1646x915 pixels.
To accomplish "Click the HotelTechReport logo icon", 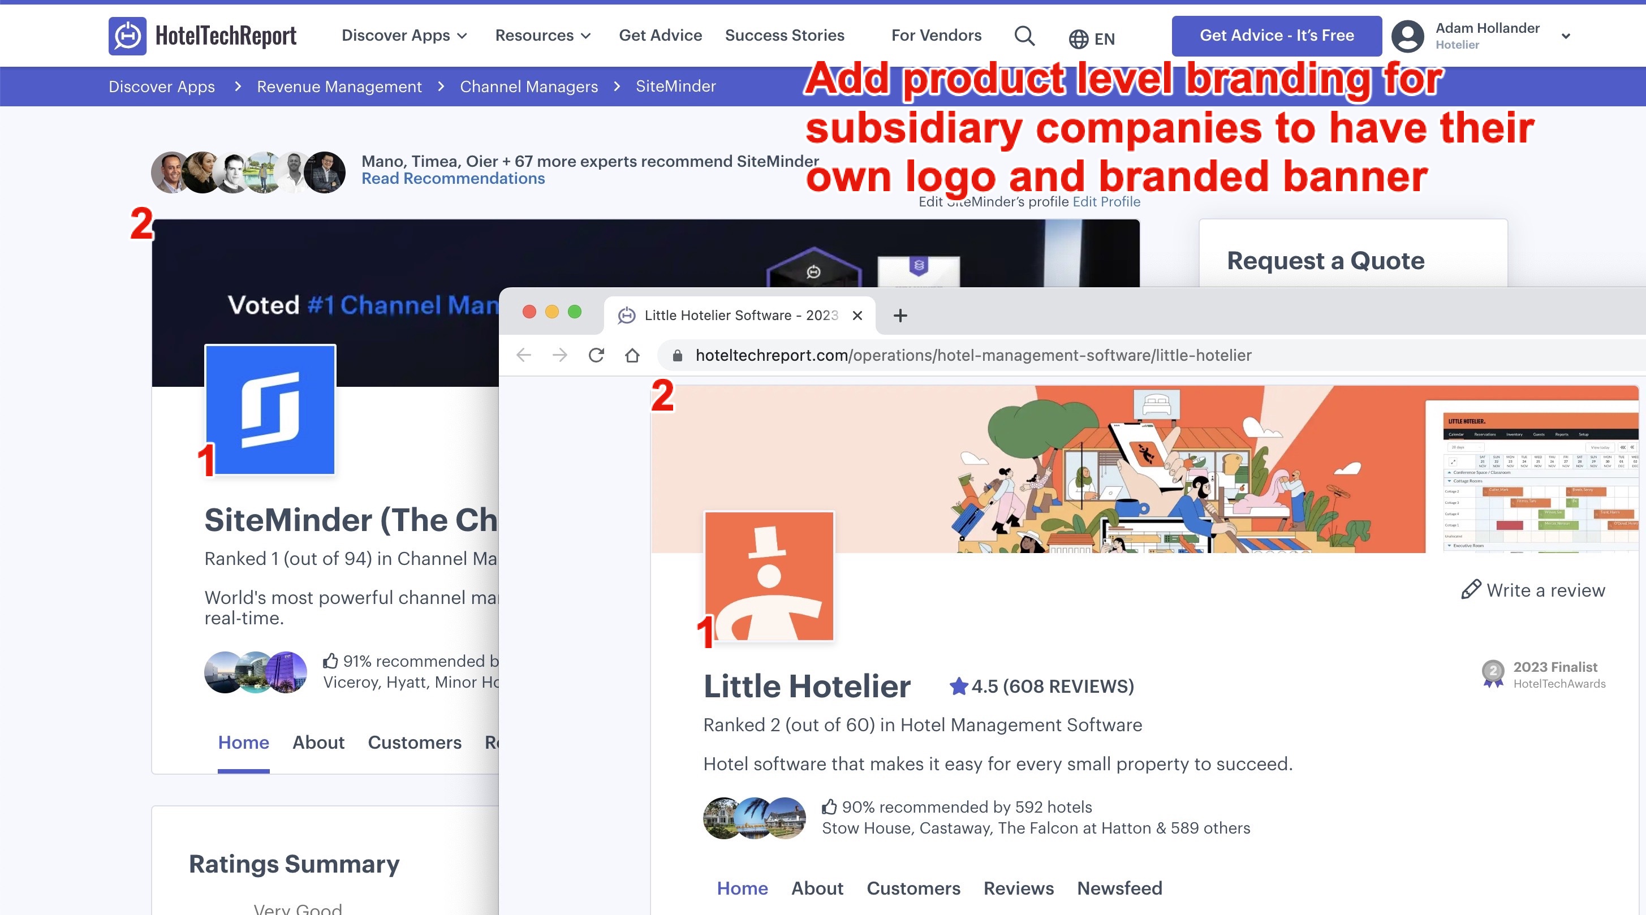I will point(127,36).
